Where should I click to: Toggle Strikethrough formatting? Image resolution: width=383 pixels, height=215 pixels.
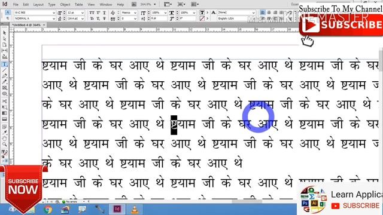(x=104, y=19)
